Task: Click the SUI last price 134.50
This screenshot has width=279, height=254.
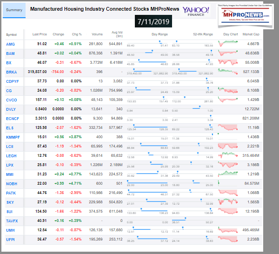Action: (41, 211)
